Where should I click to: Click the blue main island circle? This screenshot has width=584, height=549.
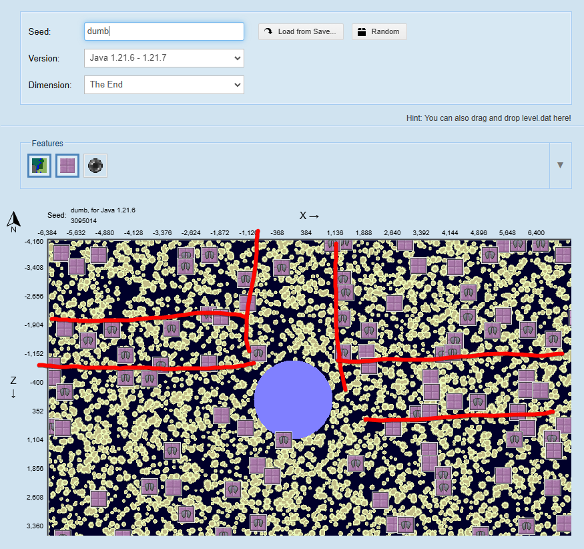pos(293,399)
